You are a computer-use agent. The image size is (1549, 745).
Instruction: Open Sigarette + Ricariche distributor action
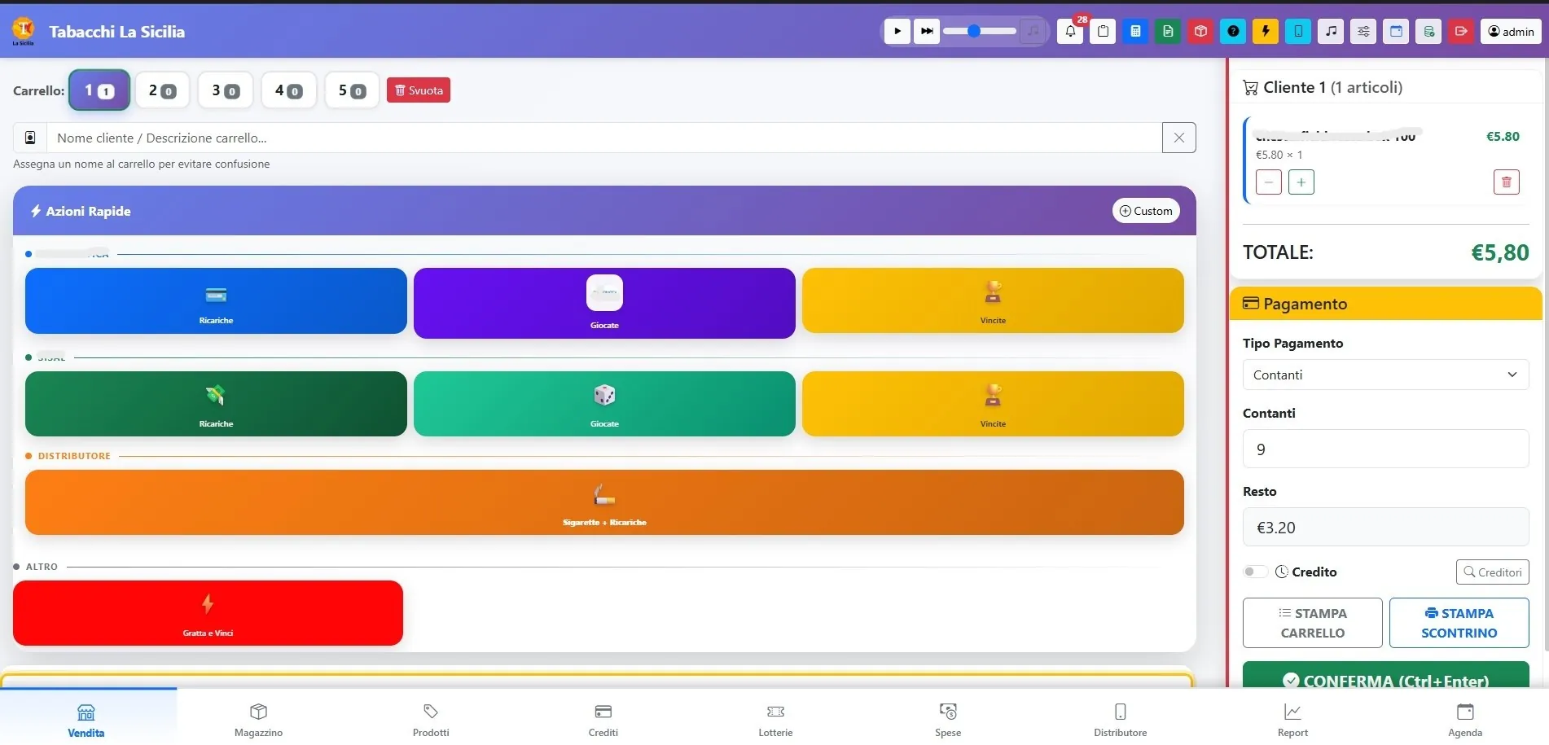(604, 502)
